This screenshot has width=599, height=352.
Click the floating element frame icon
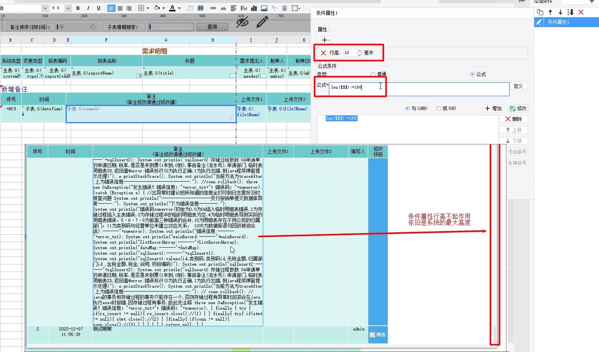coord(295,8)
